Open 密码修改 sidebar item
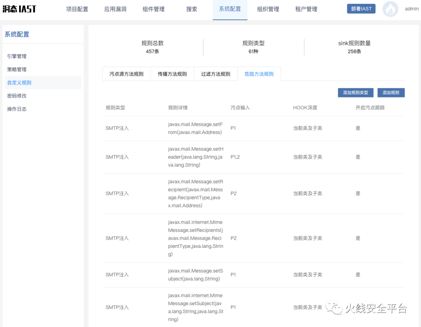The height and width of the screenshot is (327, 421). pos(17,96)
